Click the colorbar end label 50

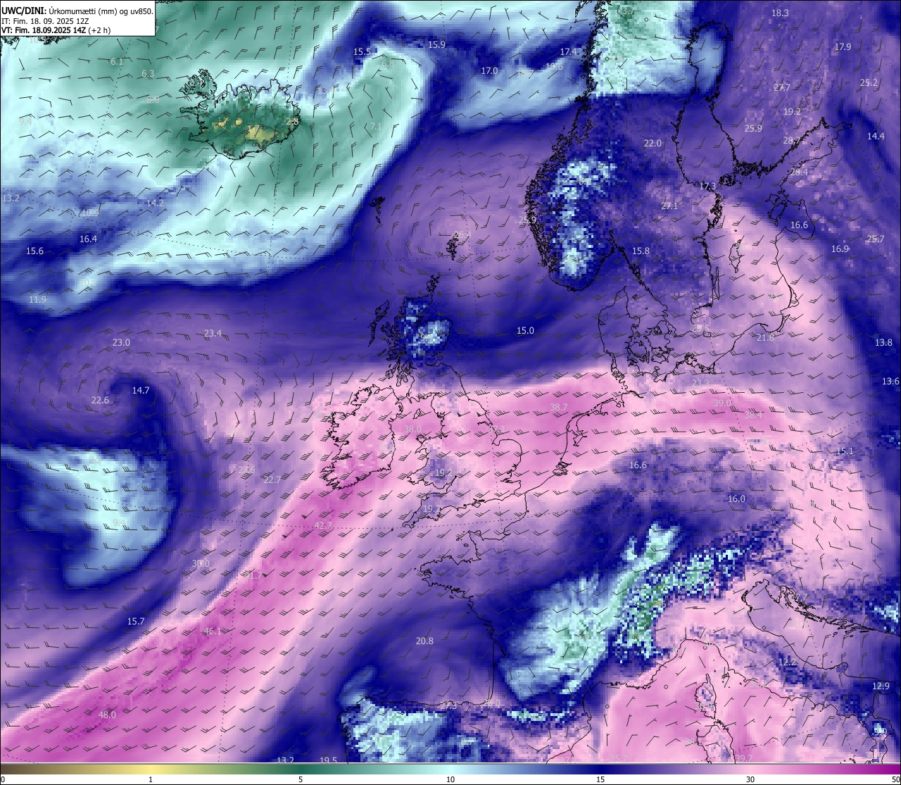[895, 779]
